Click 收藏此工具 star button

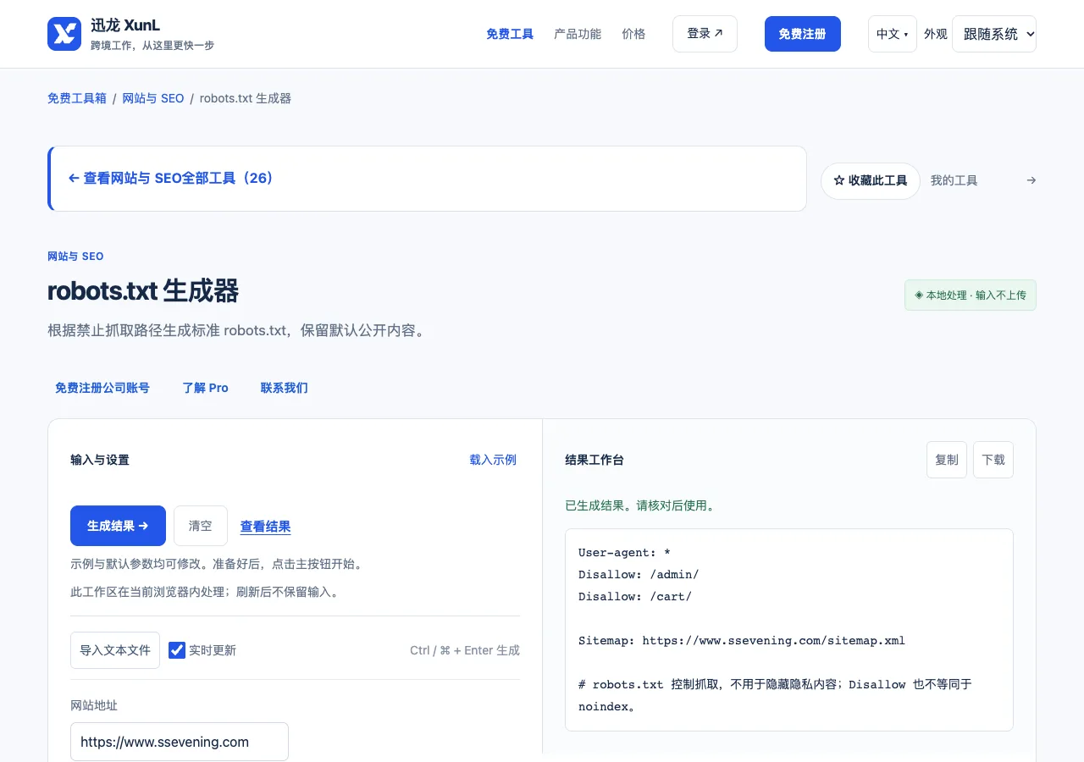click(x=871, y=181)
